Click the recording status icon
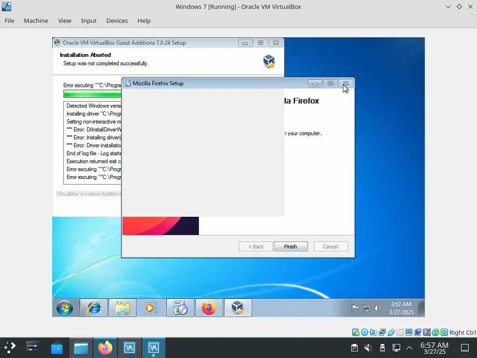This screenshot has height=358, width=477. tap(418, 332)
